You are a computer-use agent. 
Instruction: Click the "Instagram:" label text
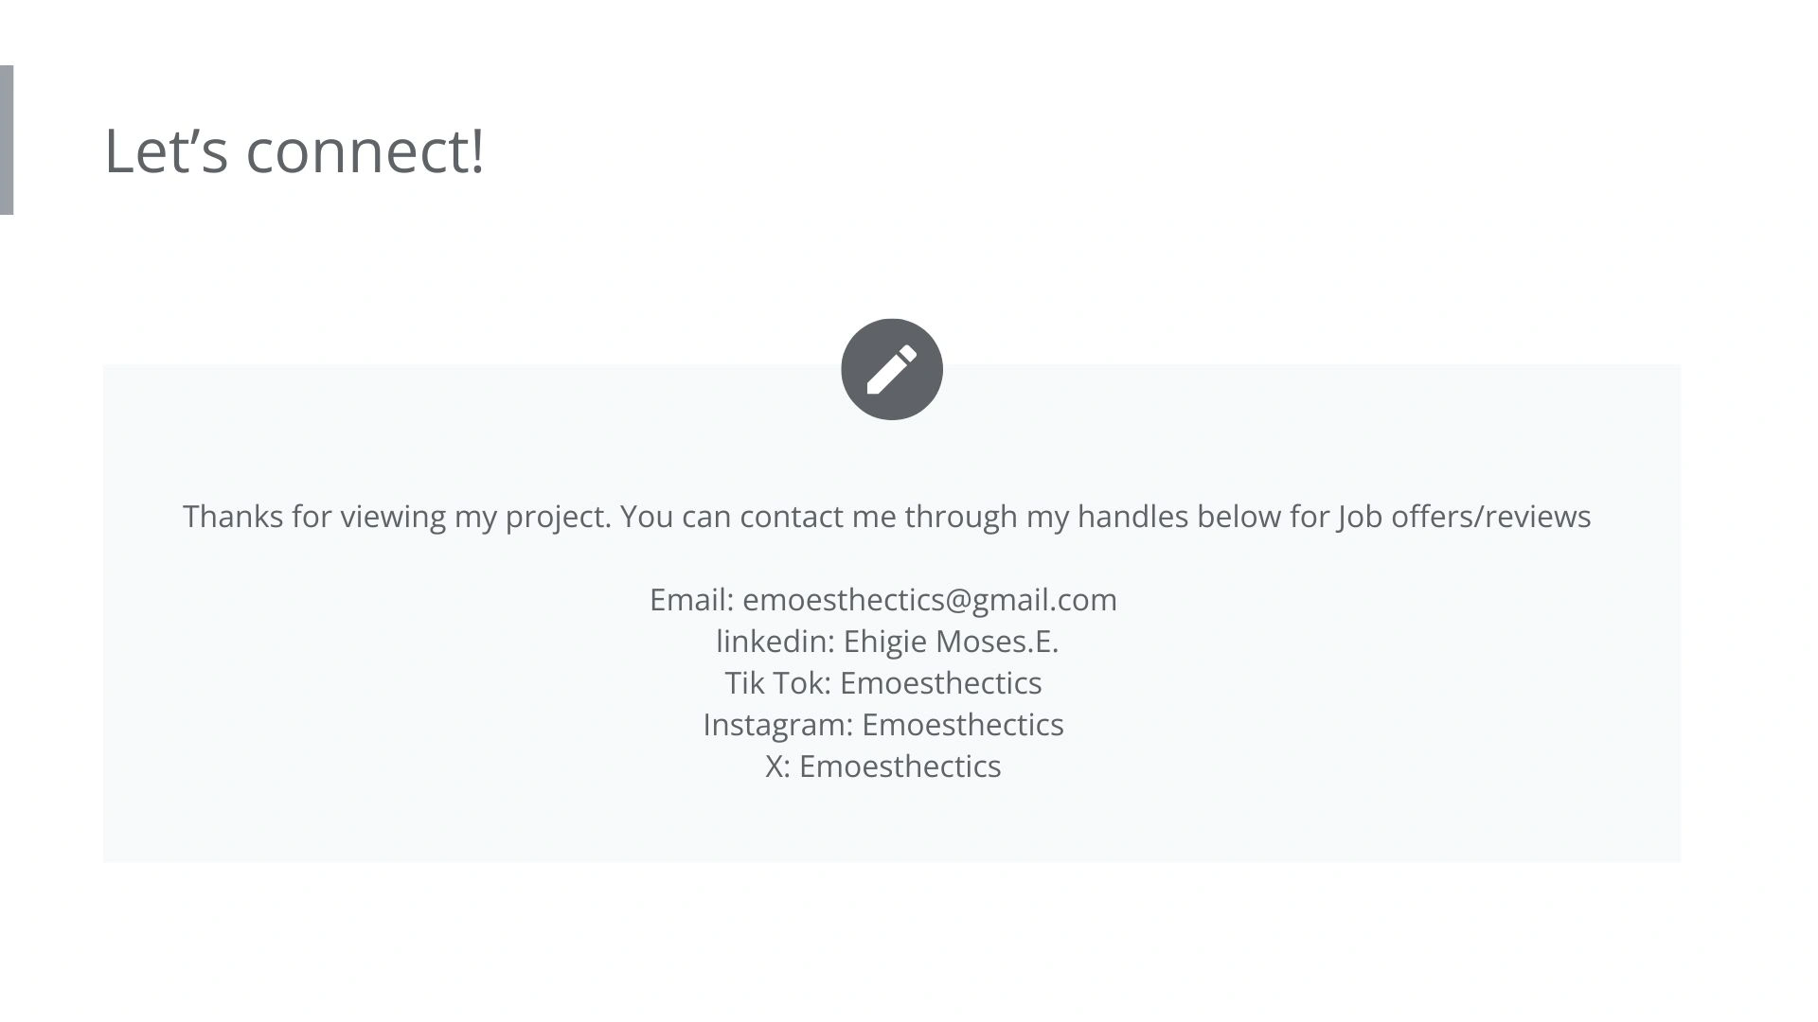click(x=778, y=725)
